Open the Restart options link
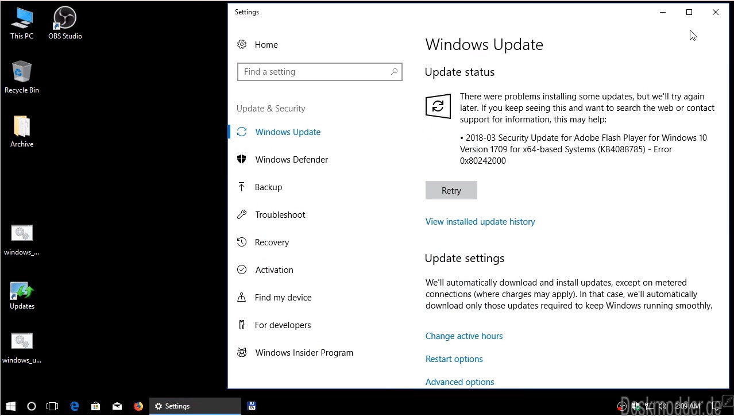The width and height of the screenshot is (734, 416). coord(454,359)
